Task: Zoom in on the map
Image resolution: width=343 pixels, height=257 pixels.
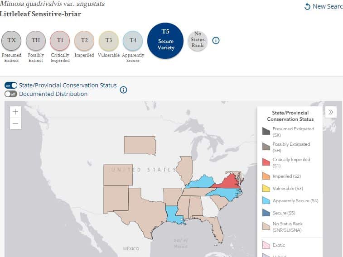Action: coord(15,112)
